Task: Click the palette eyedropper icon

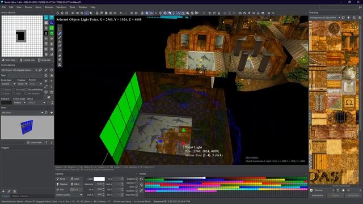Action: tap(141, 190)
